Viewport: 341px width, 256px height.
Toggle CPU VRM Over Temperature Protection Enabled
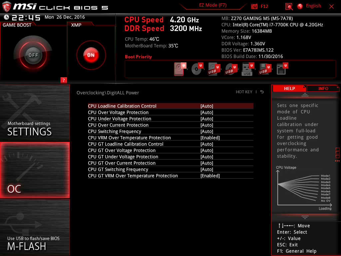coord(210,138)
